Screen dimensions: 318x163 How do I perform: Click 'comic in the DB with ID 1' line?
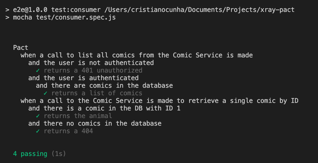[x=104, y=109]
